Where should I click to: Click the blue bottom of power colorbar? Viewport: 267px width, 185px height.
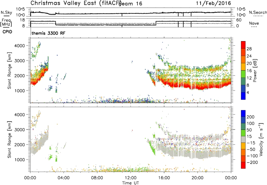click(243, 96)
